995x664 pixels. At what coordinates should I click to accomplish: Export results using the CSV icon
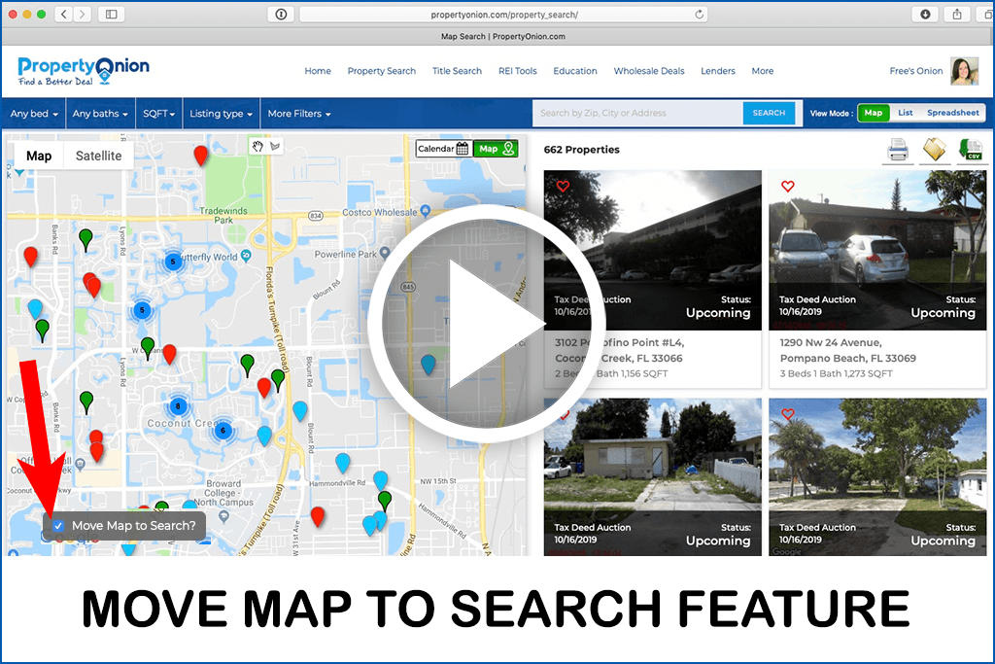(971, 151)
